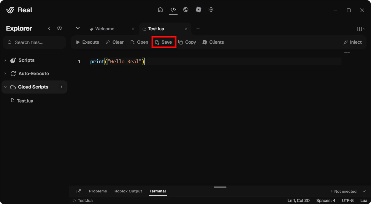Screen dimensions: 371x204
Task: Open the Home page icon
Action: point(160,10)
